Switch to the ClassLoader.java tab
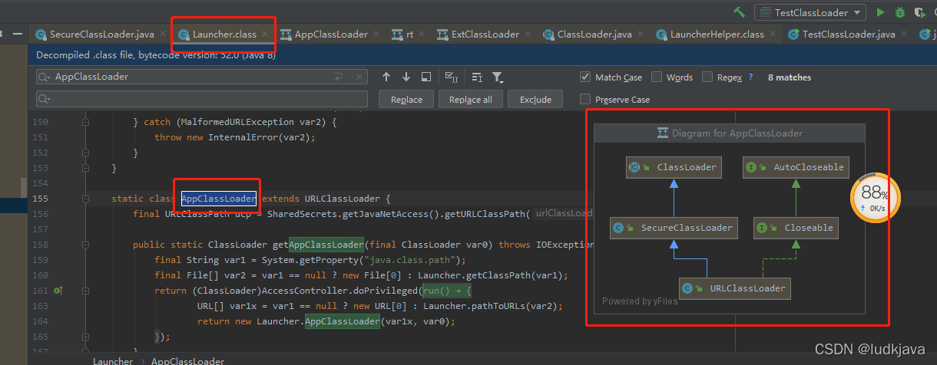Image resolution: width=937 pixels, height=365 pixels. (594, 35)
